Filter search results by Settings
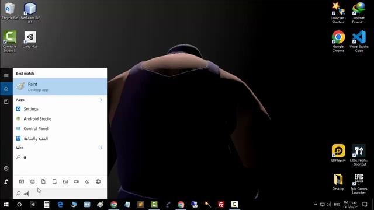Image resolution: width=374 pixels, height=210 pixels. coord(33,181)
